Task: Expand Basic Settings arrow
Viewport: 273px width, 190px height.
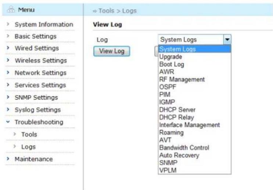Action: click(8, 36)
